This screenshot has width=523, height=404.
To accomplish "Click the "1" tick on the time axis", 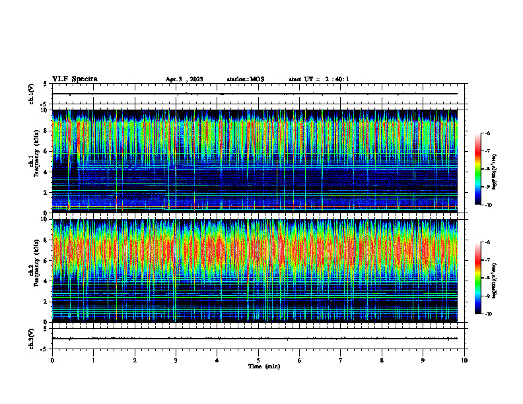I will [93, 360].
